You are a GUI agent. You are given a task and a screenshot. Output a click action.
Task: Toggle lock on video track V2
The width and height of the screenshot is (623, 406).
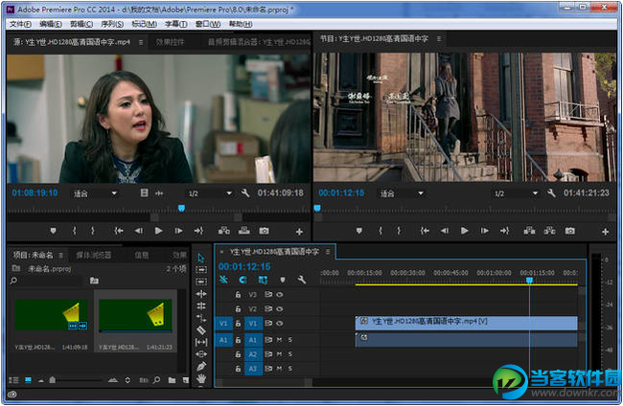click(238, 308)
